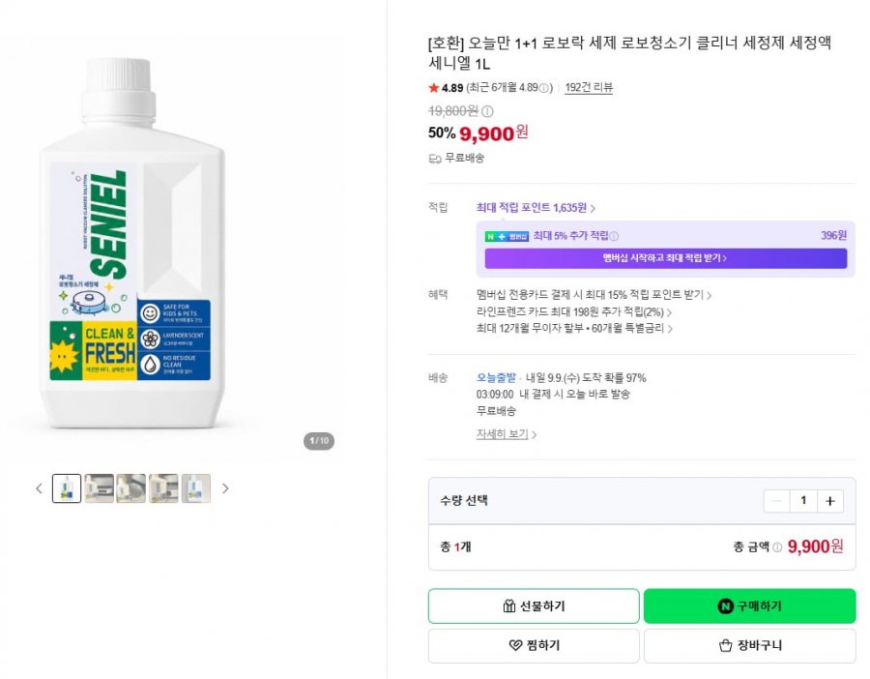
Task: Expand 멤버십 전용카드 15% 적립 benefit
Action: [x=594, y=295]
